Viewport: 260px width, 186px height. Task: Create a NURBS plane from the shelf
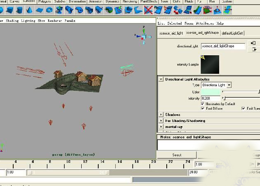pyautogui.click(x=39, y=10)
